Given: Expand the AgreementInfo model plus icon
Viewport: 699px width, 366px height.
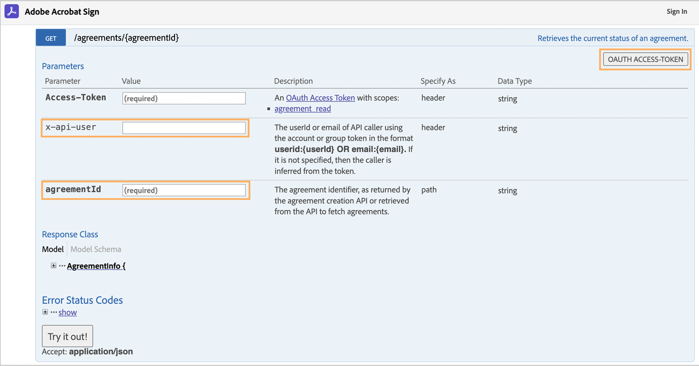Looking at the screenshot, I should pos(53,266).
